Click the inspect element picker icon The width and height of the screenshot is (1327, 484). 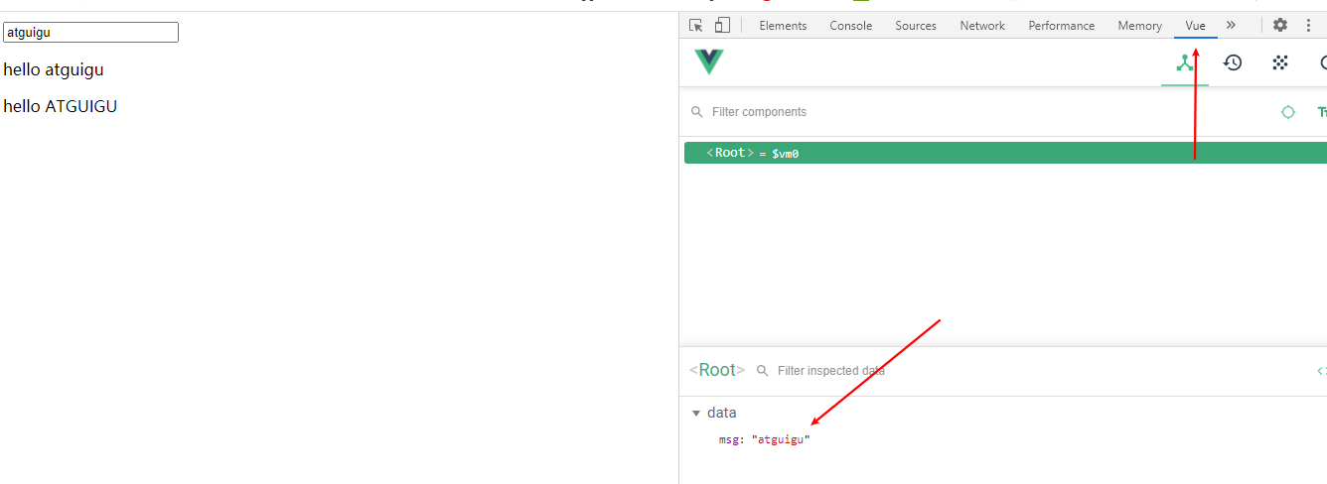point(696,26)
